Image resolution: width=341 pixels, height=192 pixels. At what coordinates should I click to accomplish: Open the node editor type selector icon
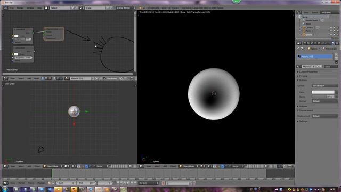pyautogui.click(x=5, y=78)
